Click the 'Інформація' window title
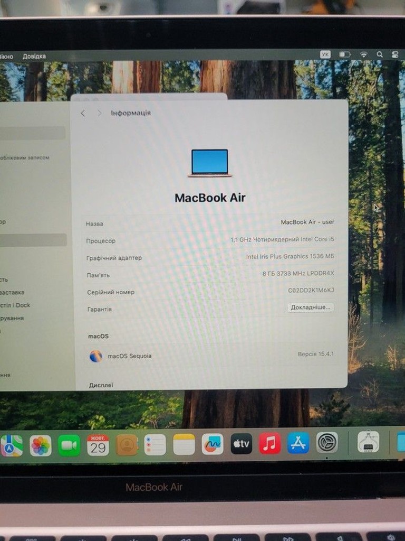 coord(131,113)
